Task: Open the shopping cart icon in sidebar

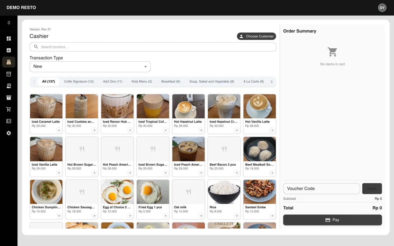Action: tap(9, 109)
